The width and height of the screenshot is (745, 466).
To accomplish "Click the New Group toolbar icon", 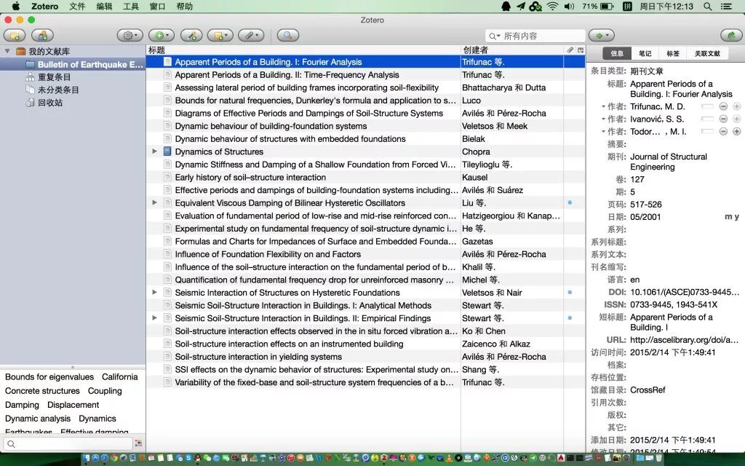I will click(43, 35).
